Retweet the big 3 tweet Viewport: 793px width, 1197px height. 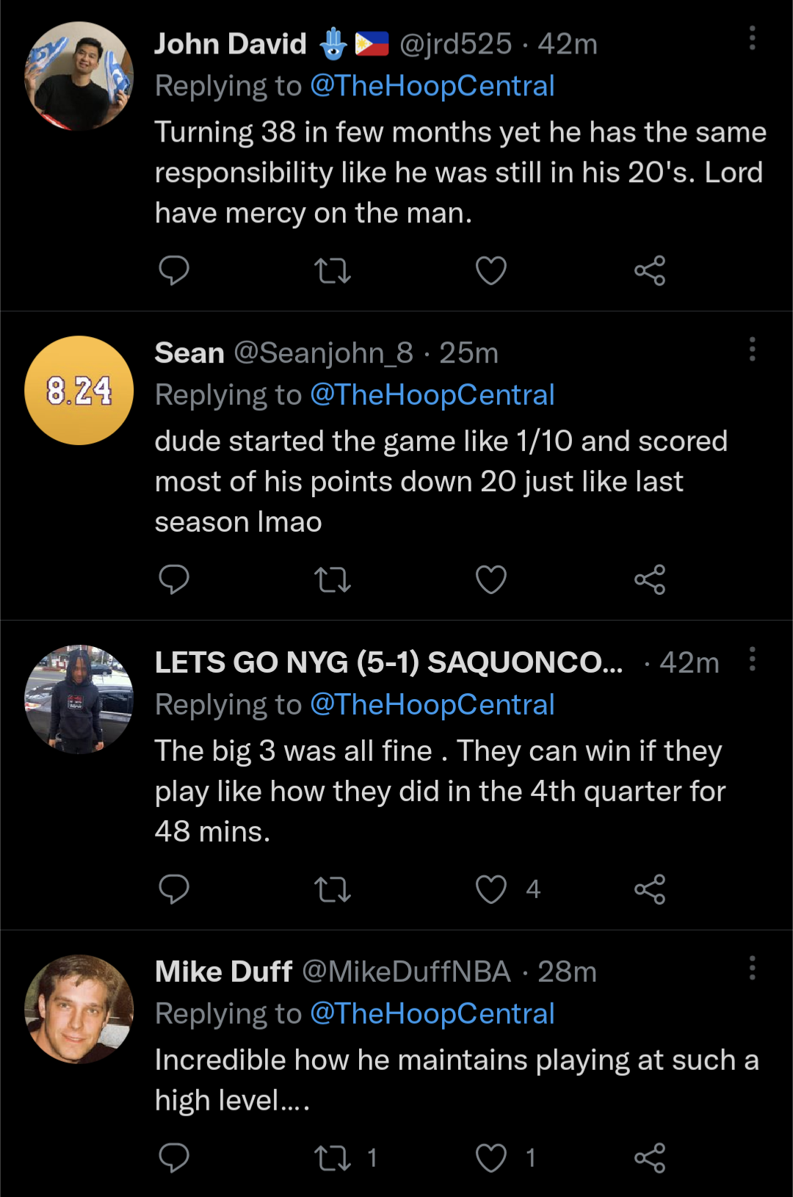333,889
